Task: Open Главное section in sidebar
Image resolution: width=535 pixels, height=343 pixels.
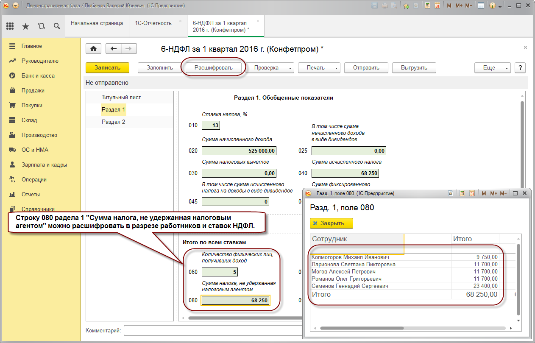Action: [32, 46]
